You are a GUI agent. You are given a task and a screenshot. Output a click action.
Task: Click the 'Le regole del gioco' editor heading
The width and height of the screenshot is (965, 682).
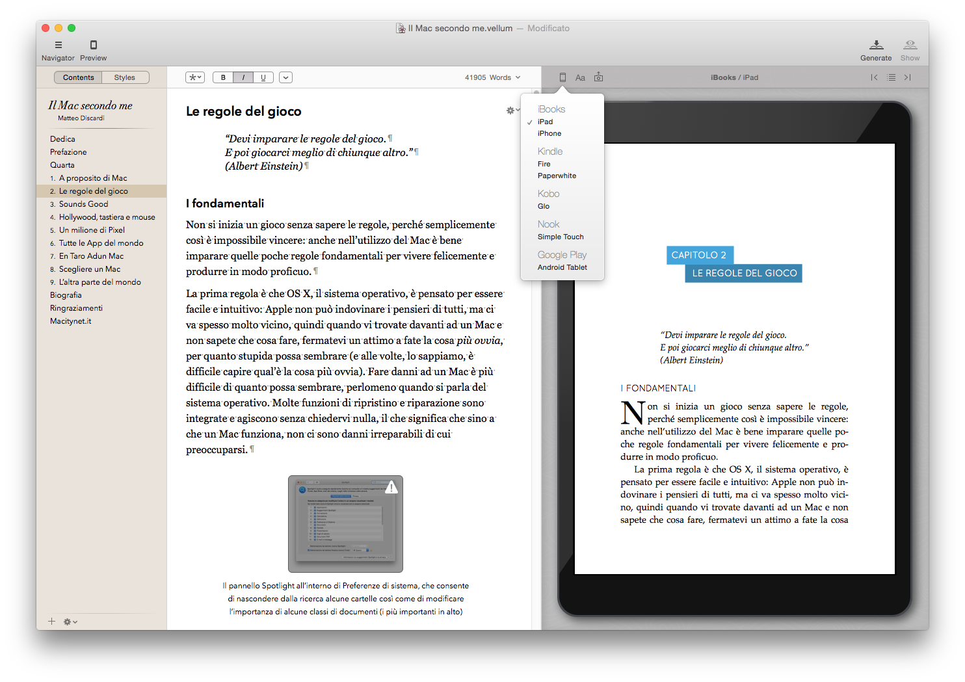point(244,111)
